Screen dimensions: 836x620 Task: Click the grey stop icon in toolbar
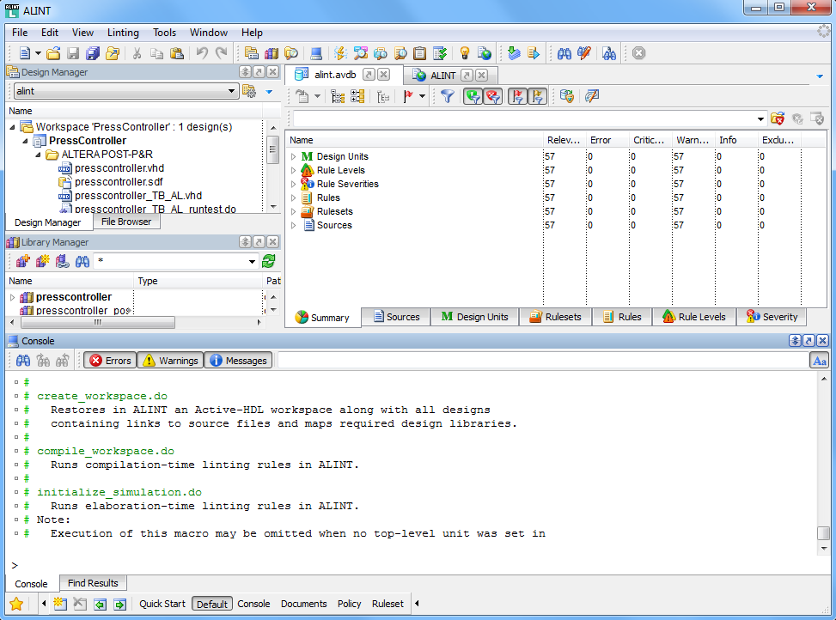click(638, 53)
